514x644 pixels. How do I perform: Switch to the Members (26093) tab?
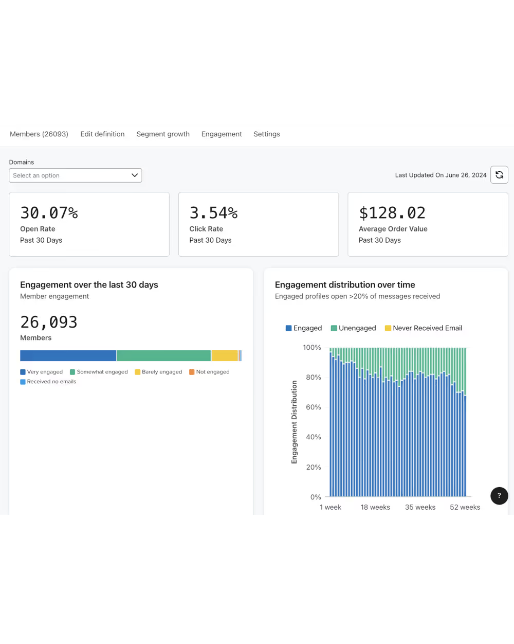click(39, 134)
